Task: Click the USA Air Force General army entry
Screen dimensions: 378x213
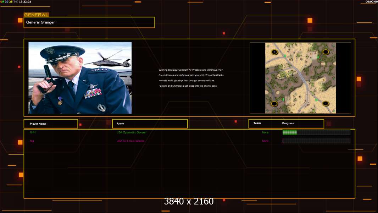Action: [x=130, y=141]
